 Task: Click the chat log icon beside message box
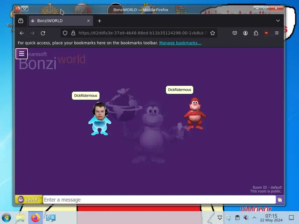coord(280,200)
